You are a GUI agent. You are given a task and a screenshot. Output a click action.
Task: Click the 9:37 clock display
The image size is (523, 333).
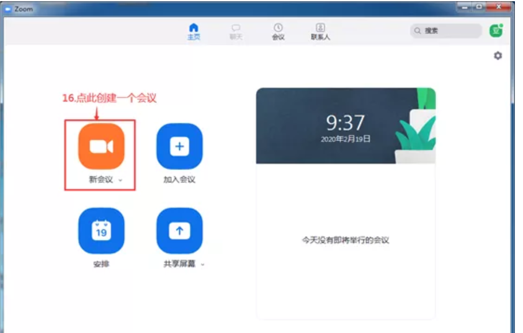point(345,123)
